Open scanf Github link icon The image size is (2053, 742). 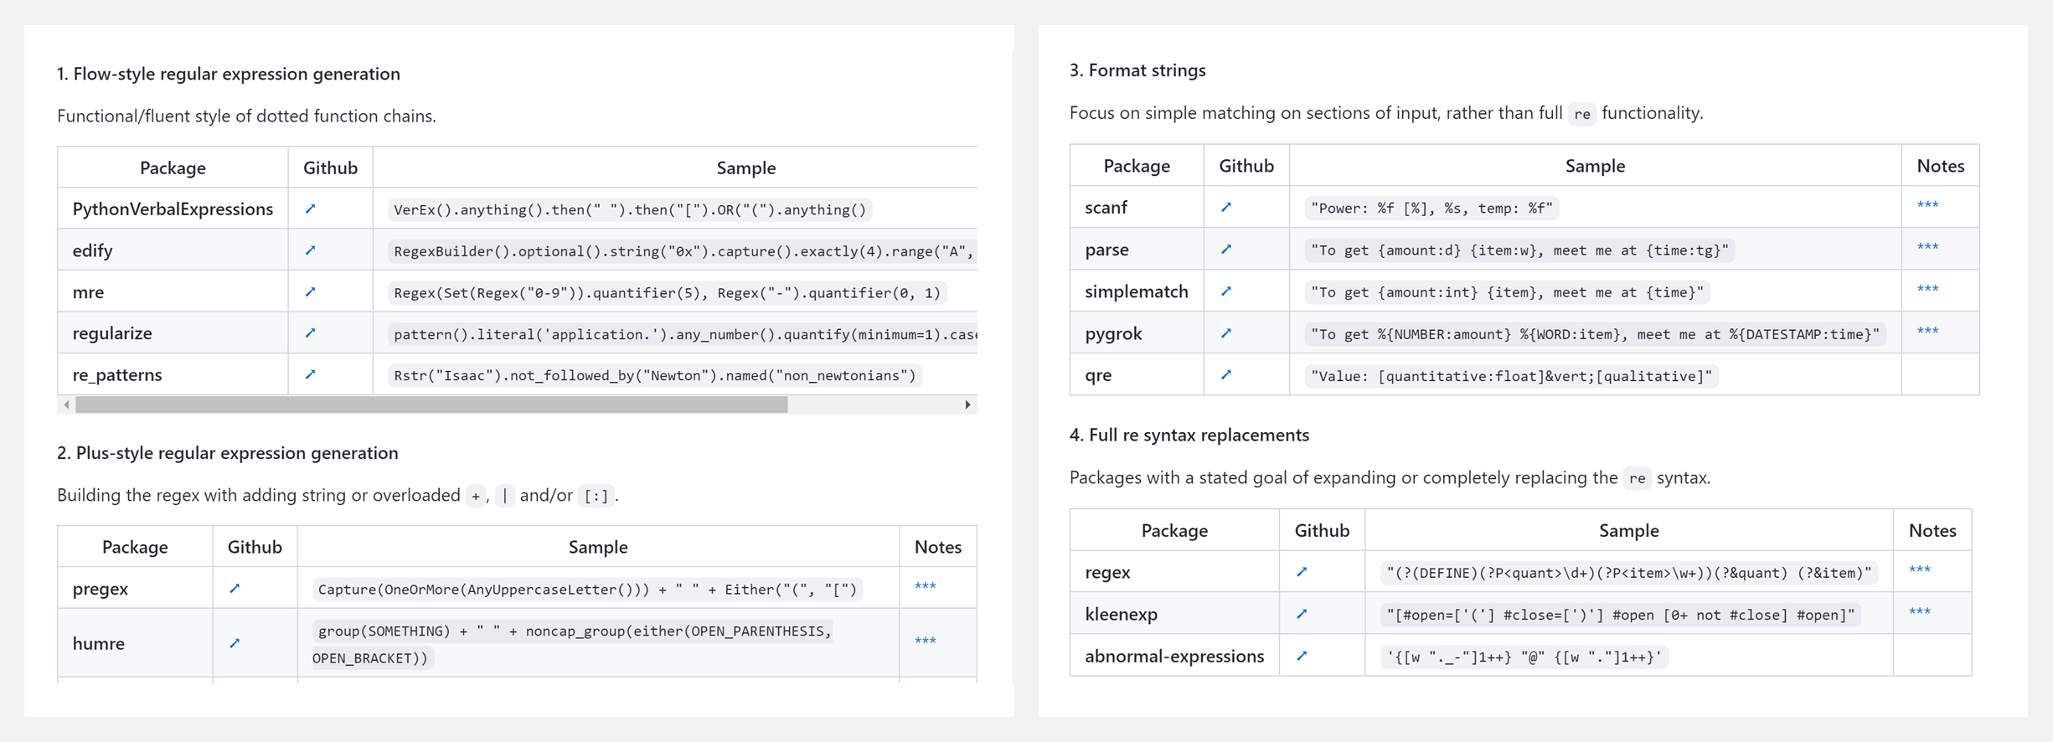(x=1226, y=207)
